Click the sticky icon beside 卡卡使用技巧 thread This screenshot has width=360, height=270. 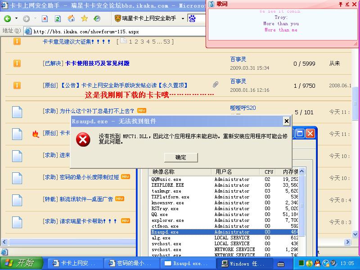click(17, 63)
